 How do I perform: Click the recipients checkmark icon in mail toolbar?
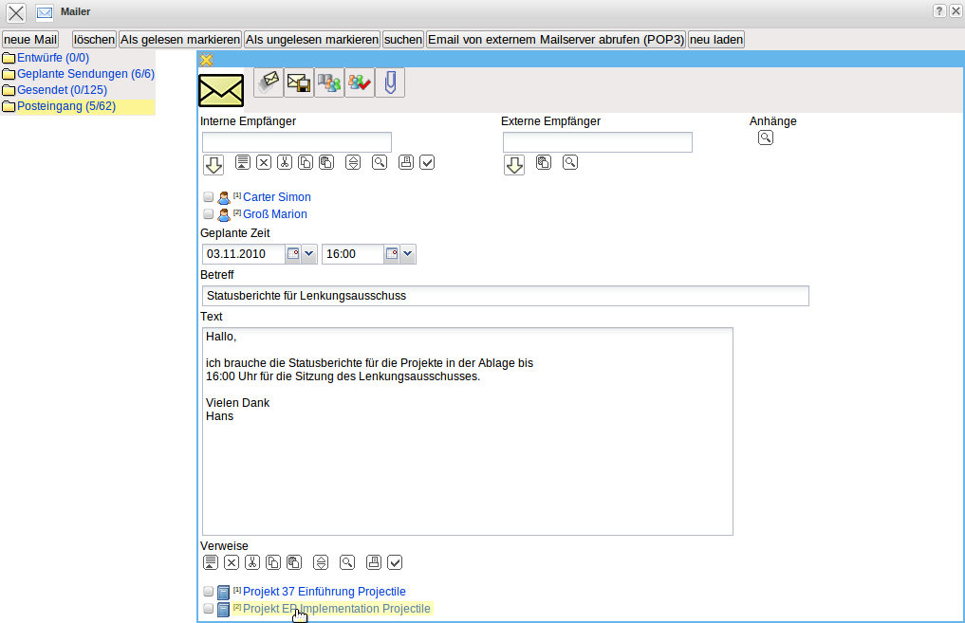point(360,83)
